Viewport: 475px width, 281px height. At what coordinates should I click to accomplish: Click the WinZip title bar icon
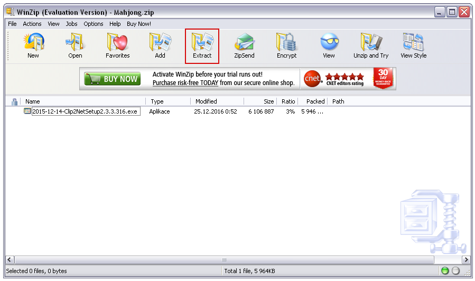[x=10, y=12]
